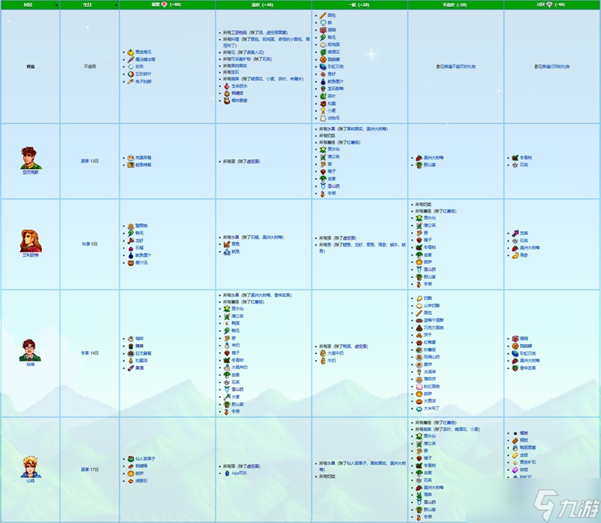This screenshot has height=523, width=601.
Task: Click the 一般 (+20) column header
Action: pos(360,5)
